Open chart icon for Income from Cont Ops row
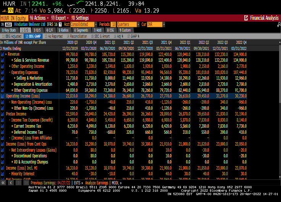This screenshot has width=281, height=202. 2,144
